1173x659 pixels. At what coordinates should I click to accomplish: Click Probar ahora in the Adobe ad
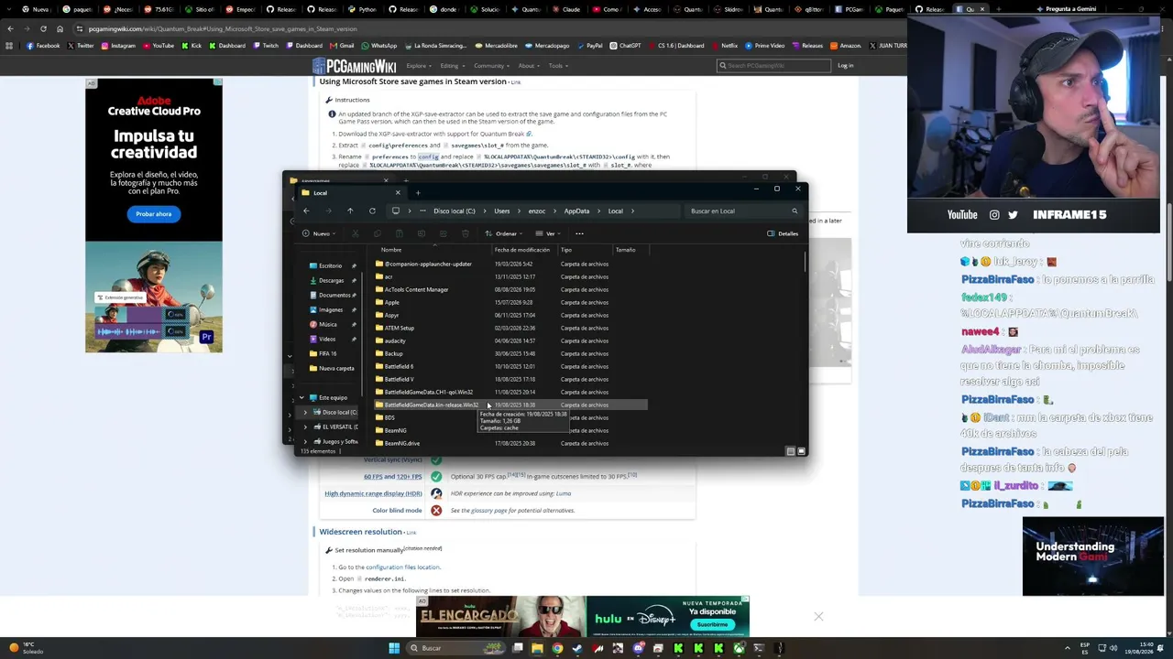pyautogui.click(x=154, y=214)
